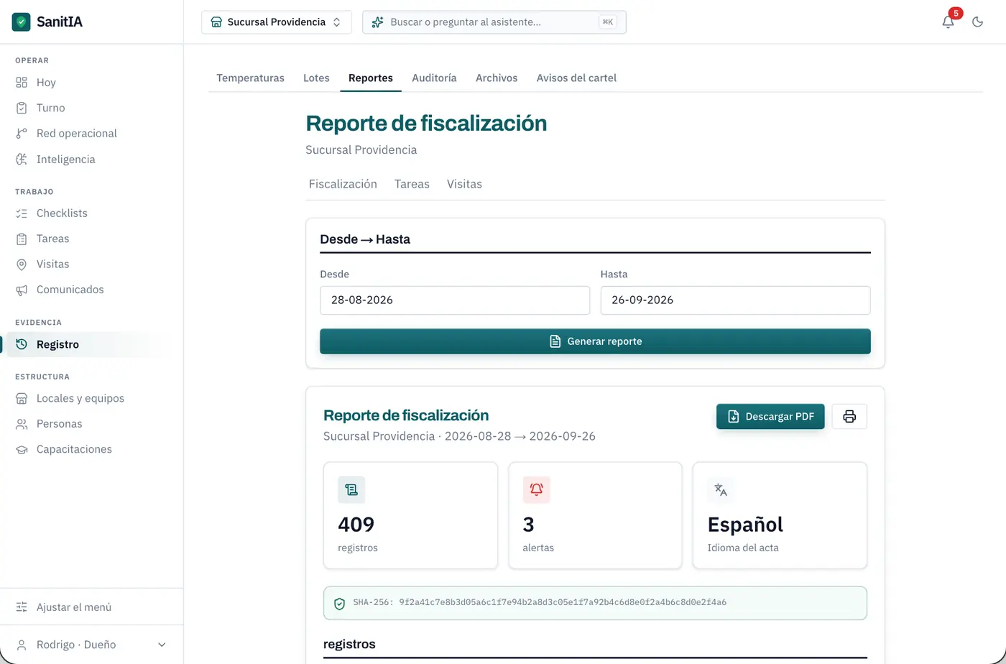Click the Personas users icon

(22, 424)
